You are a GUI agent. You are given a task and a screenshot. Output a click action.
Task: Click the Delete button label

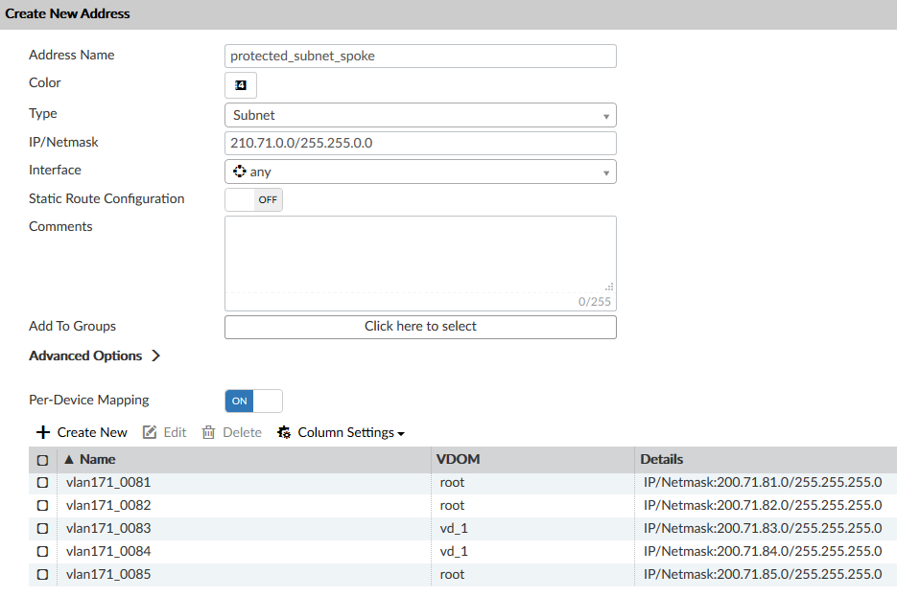click(x=242, y=432)
